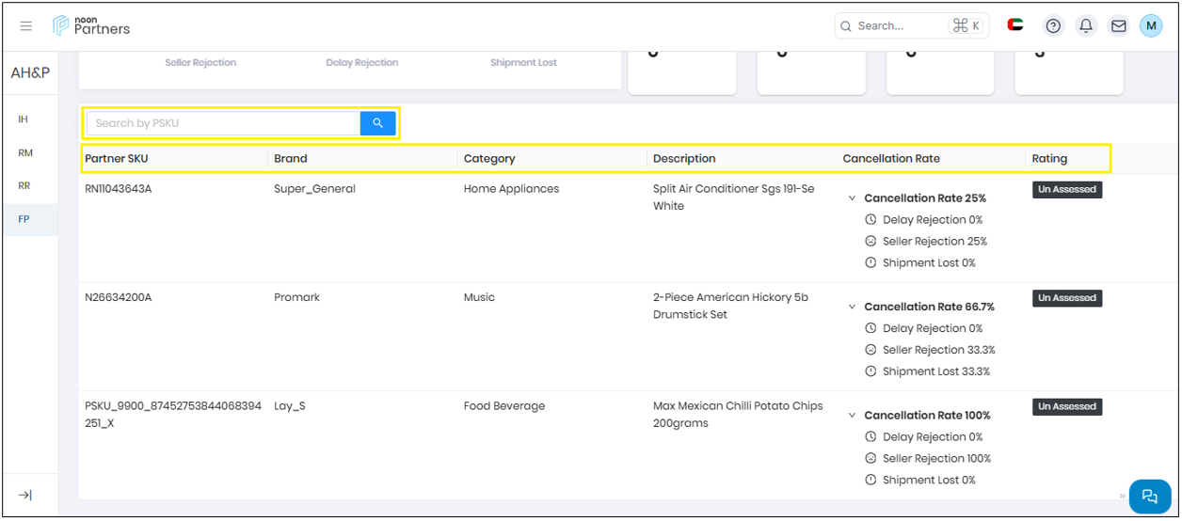Collapse the Cancellation Rate 100% details
The height and width of the screenshot is (521, 1182).
coord(852,416)
